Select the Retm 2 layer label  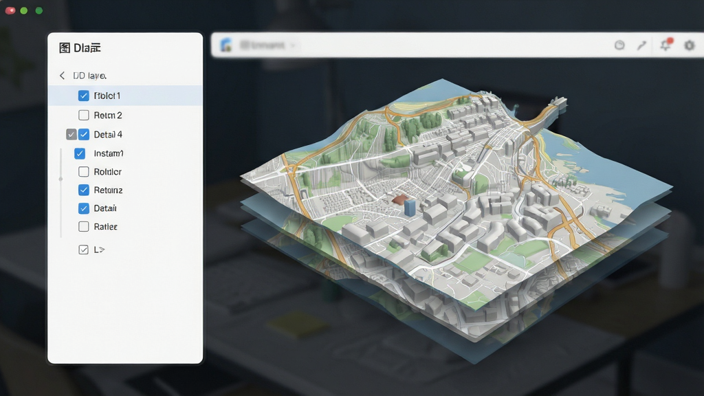pos(108,115)
